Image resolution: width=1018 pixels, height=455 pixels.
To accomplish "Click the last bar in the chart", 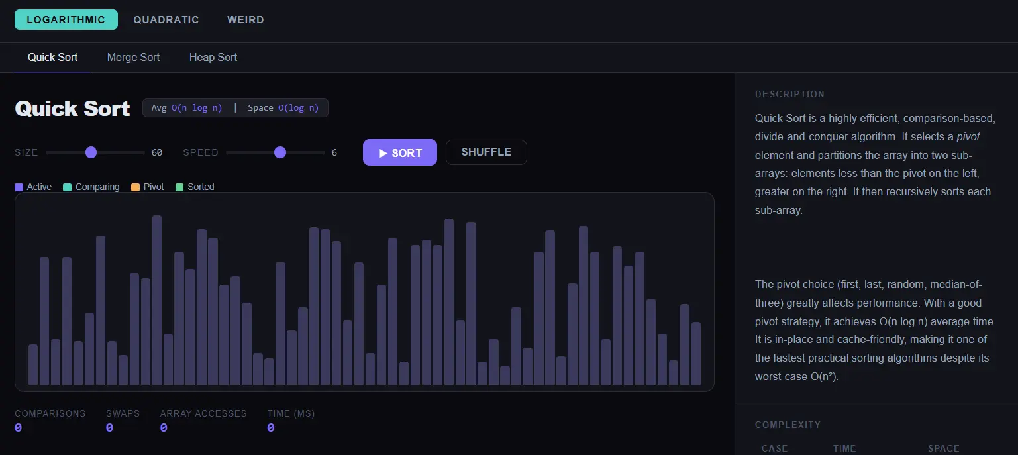I will click(x=696, y=354).
